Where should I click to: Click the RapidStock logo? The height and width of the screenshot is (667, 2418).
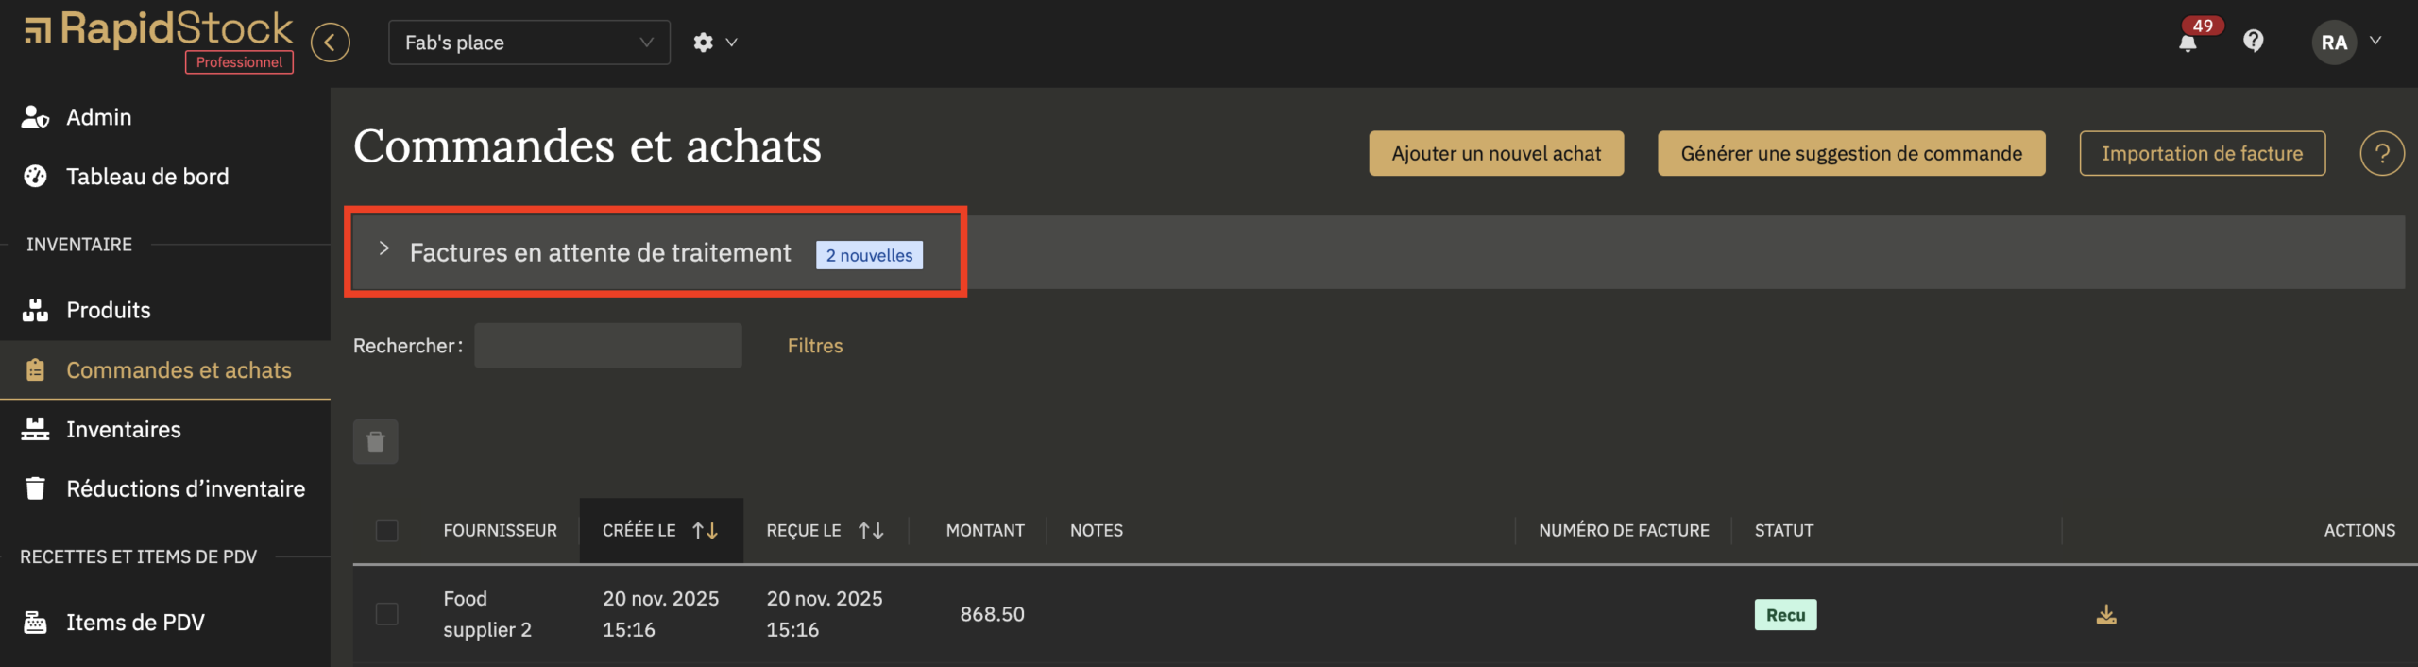(159, 30)
